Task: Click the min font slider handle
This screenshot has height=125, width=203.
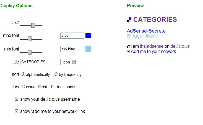Action: pos(30,52)
